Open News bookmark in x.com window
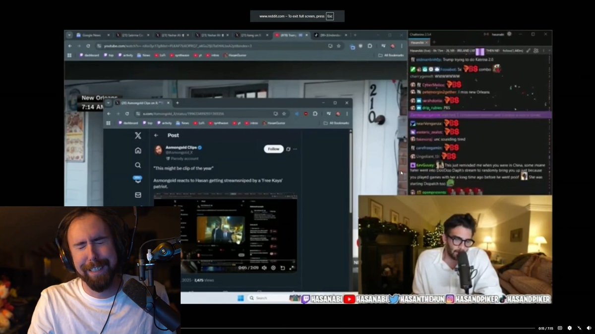595x334 pixels. pyautogui.click(x=183, y=123)
